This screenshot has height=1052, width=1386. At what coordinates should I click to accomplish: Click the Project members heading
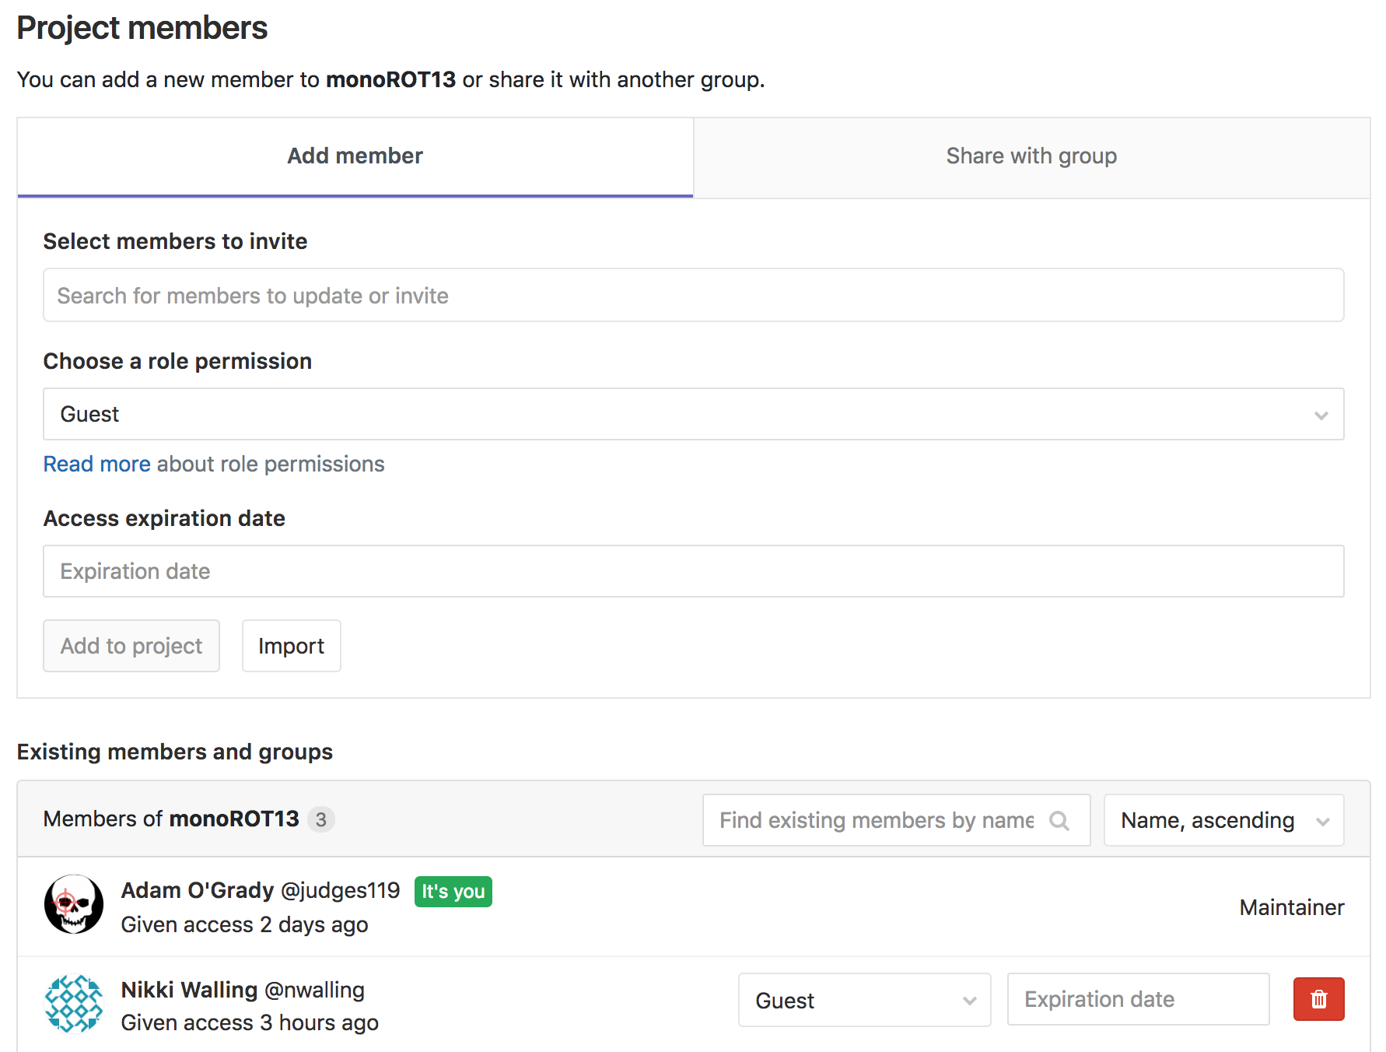click(x=142, y=28)
